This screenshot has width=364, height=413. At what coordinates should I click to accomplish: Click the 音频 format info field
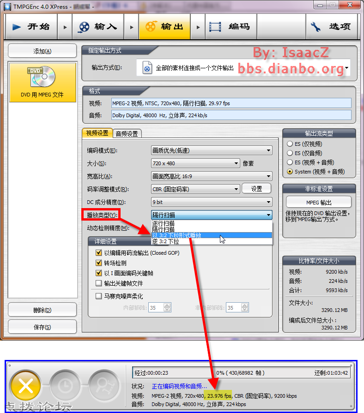[x=231, y=115]
